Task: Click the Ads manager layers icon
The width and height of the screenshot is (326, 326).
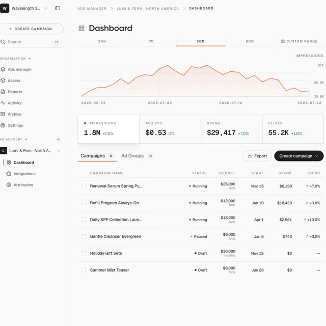Action: (3, 69)
